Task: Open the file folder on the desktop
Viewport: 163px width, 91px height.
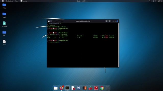Action: click(4, 33)
